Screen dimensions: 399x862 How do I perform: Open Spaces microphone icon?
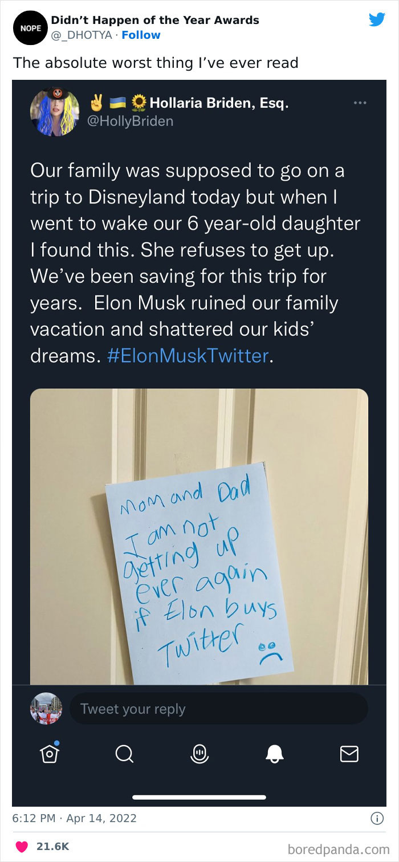pos(199,754)
